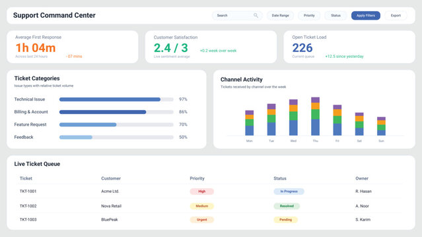Click the +12.5 since yesterday text
This screenshot has height=237, width=422.
(344, 57)
